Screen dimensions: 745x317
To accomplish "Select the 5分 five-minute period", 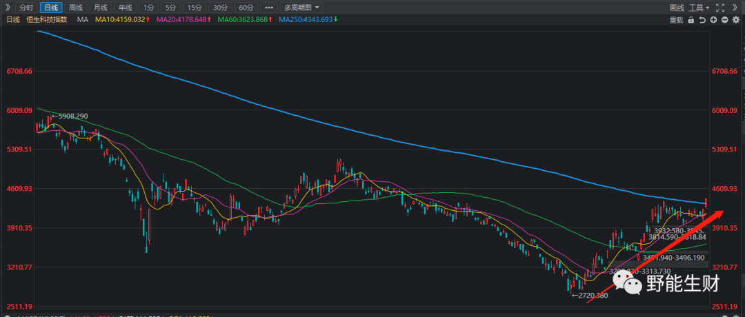I will (170, 8).
